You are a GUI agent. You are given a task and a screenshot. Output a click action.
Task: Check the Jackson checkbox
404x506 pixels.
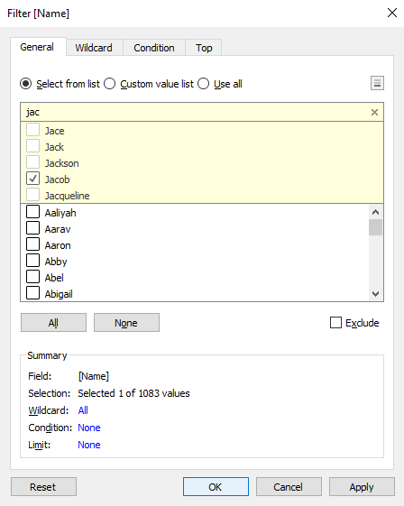click(32, 162)
